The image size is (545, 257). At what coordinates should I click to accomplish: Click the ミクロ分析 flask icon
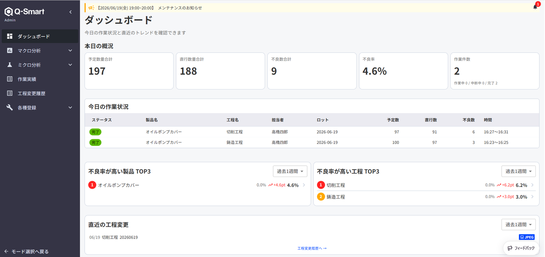10,65
